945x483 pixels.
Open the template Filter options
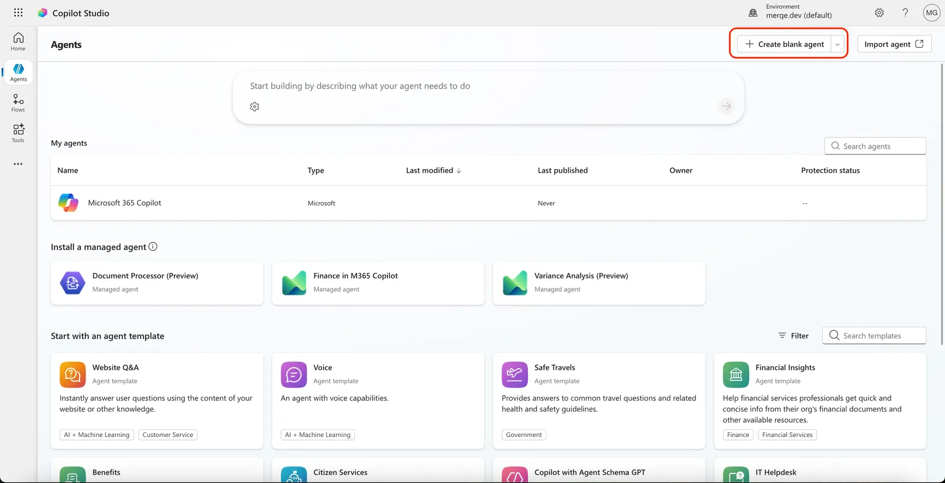tap(793, 336)
